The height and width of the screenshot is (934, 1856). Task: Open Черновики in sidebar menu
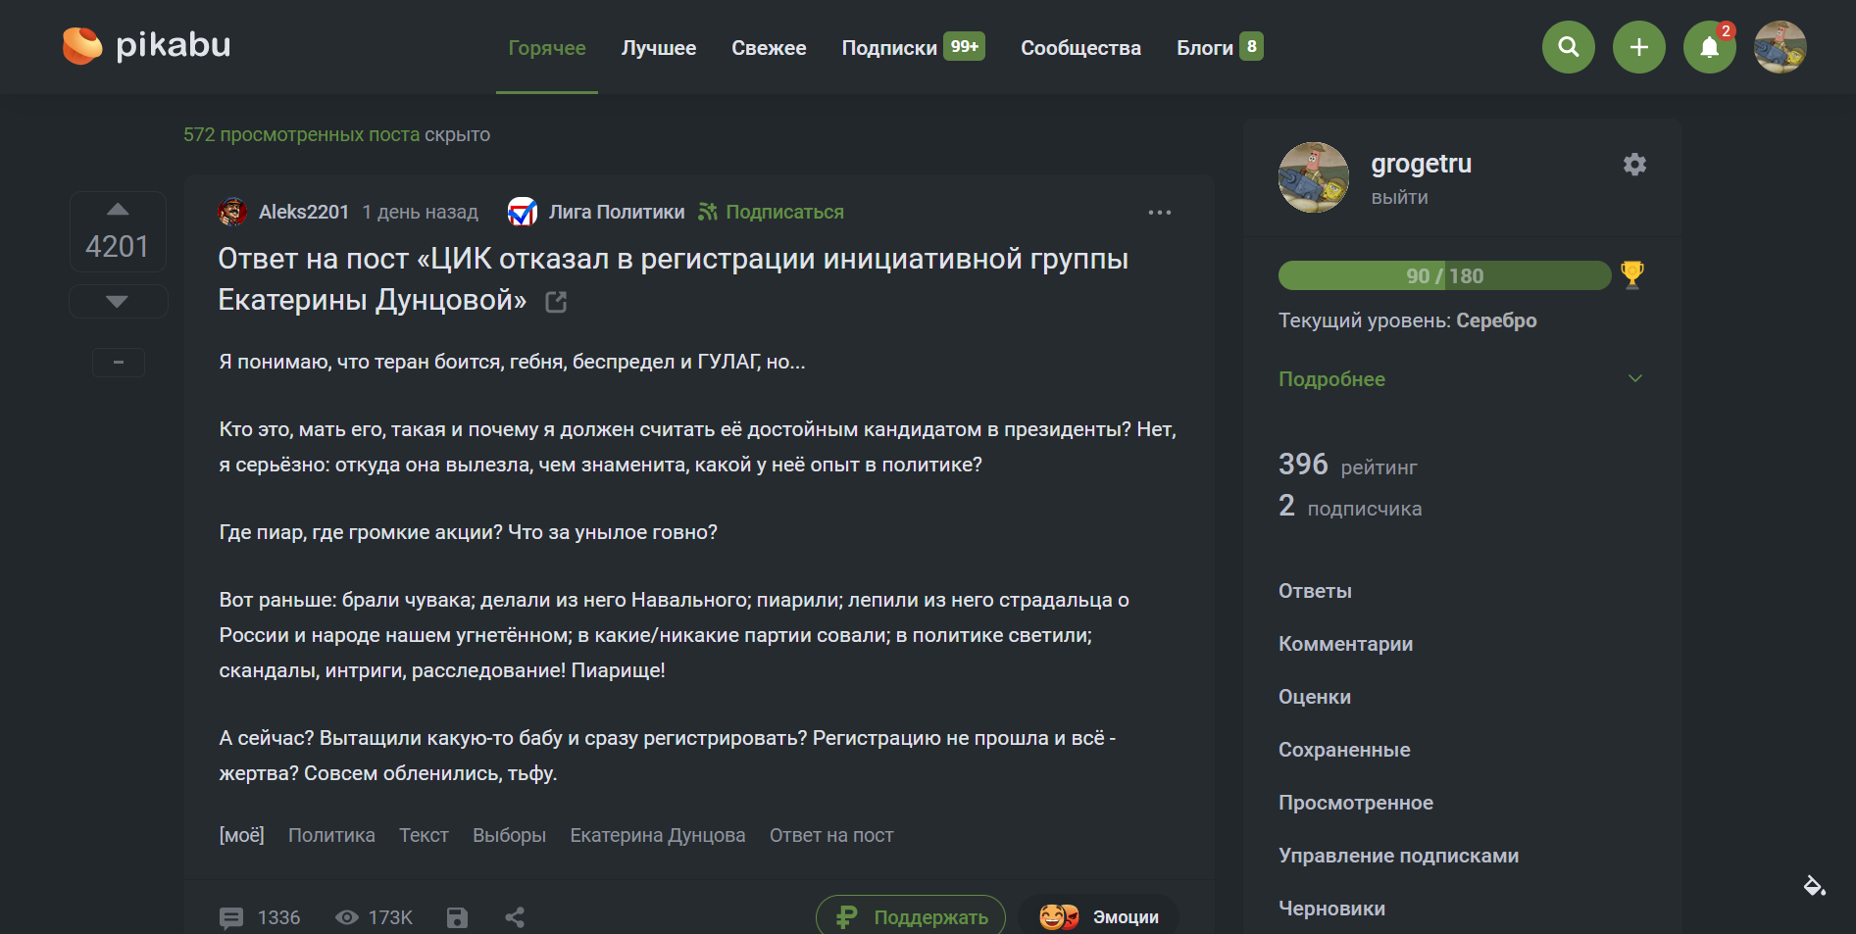coord(1331,909)
